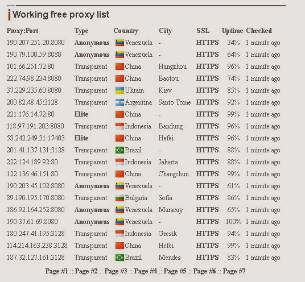Go to Page #2 link
305x282 pixels.
[86, 271]
